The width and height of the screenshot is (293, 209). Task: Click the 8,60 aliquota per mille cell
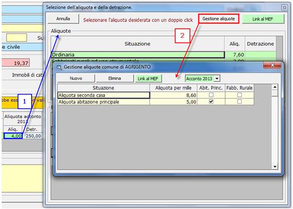pyautogui.click(x=173, y=95)
